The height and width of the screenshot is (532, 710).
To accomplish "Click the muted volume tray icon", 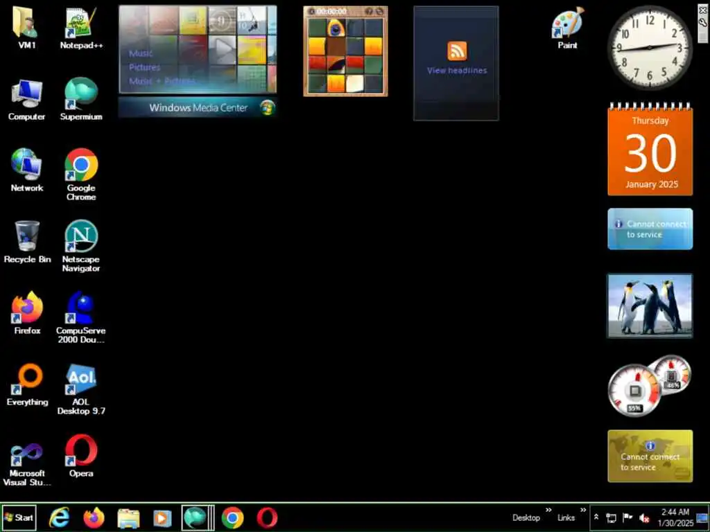I will [x=644, y=517].
